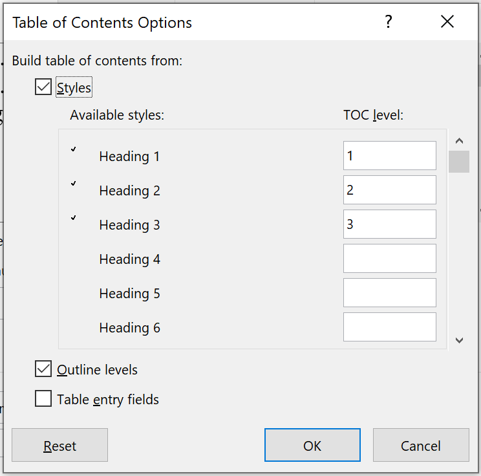Toggle the Outline levels checkbox
Screen dimensions: 481x476
[x=43, y=369]
